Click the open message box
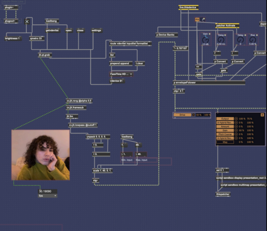 [x=69, y=30]
